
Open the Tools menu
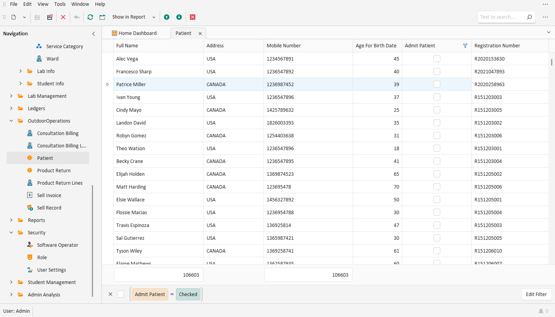click(60, 4)
